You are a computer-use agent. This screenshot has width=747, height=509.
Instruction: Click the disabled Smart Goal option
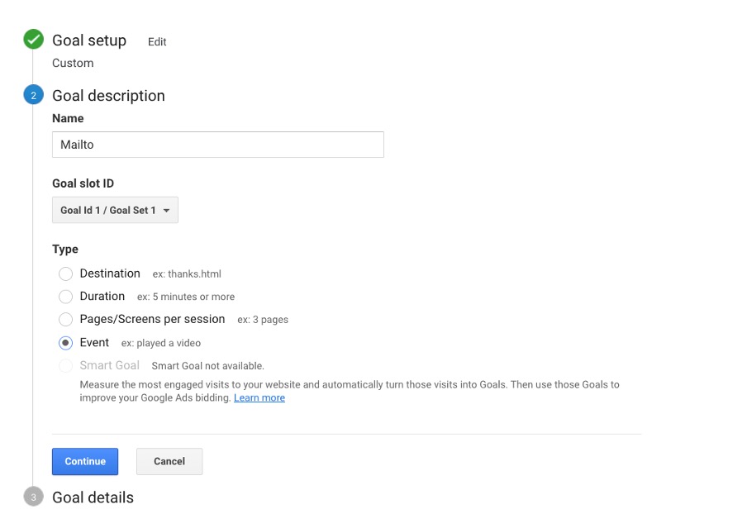(x=66, y=365)
